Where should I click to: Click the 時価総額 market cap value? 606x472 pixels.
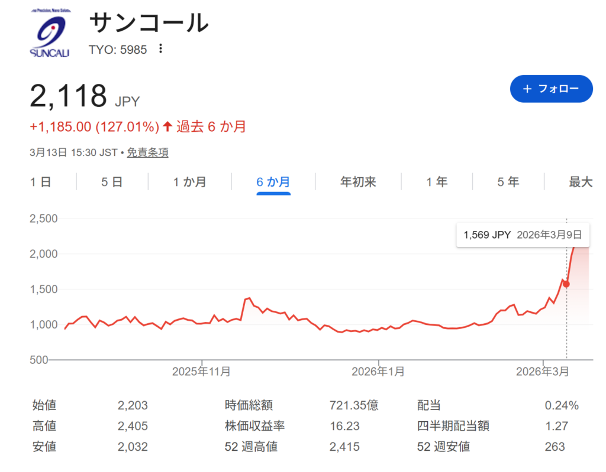pyautogui.click(x=353, y=405)
